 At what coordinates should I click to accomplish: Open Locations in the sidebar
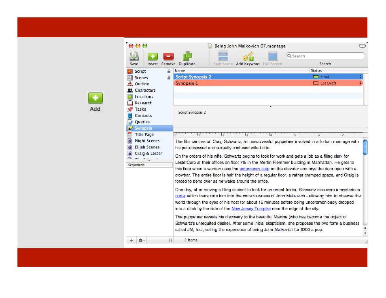coord(149,97)
